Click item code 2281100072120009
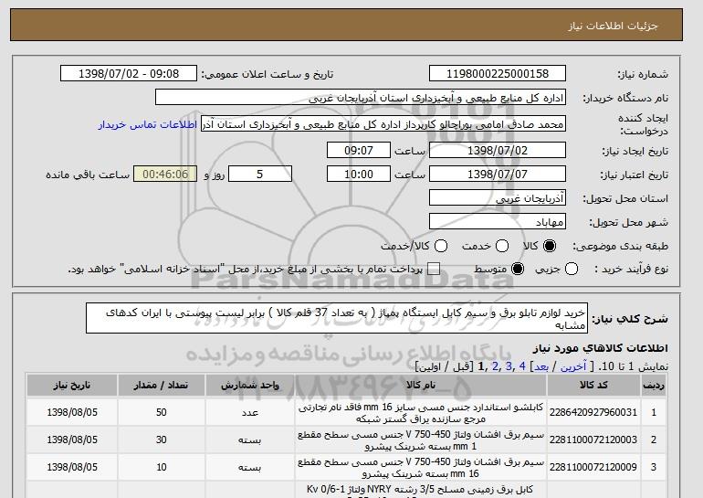The height and width of the screenshot is (498, 703). 593,467
